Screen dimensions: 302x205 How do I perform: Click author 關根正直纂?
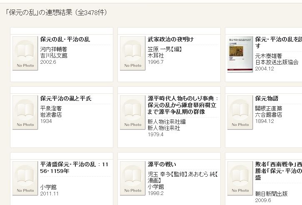point(269,108)
